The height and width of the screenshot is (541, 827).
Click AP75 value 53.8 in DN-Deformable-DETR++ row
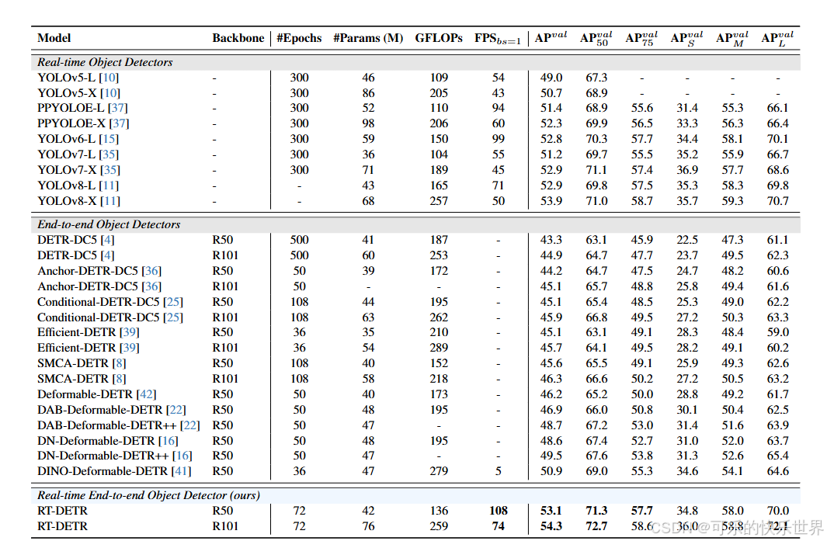pyautogui.click(x=642, y=456)
